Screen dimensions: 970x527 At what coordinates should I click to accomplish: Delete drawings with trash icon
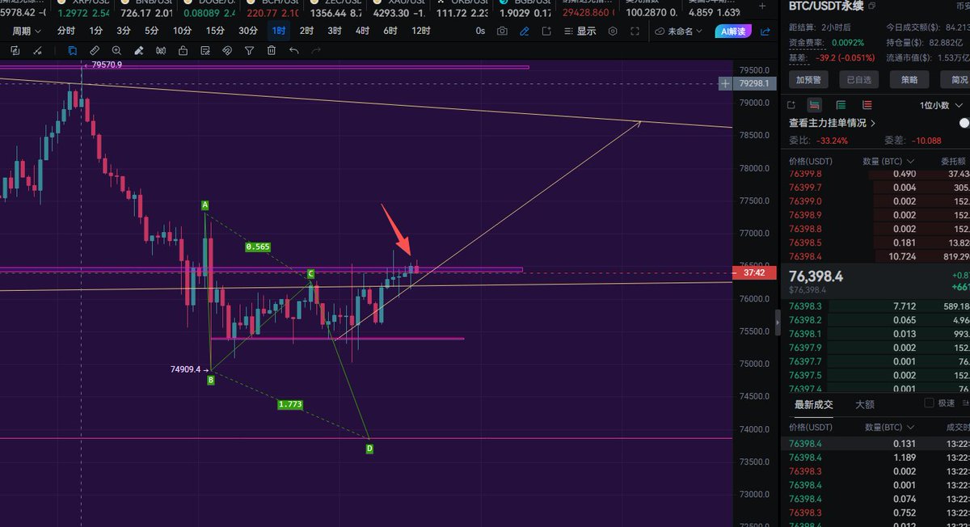272,50
